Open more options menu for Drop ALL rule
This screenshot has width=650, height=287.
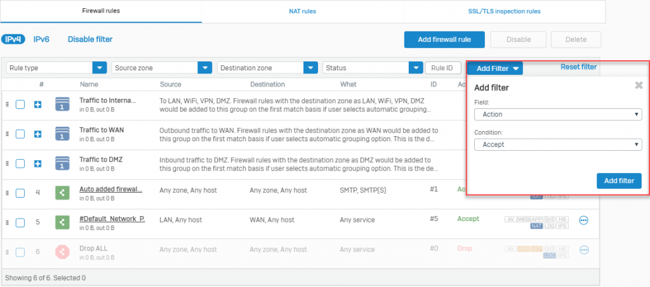point(584,250)
